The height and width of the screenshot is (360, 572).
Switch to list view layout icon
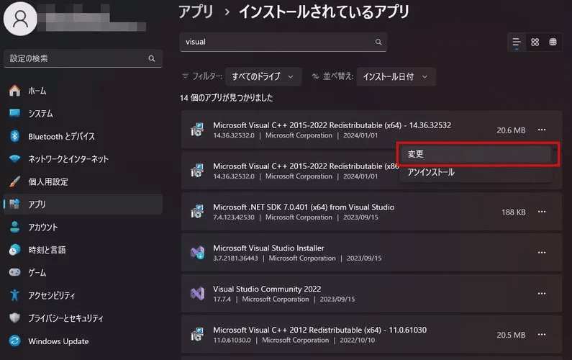coord(516,42)
